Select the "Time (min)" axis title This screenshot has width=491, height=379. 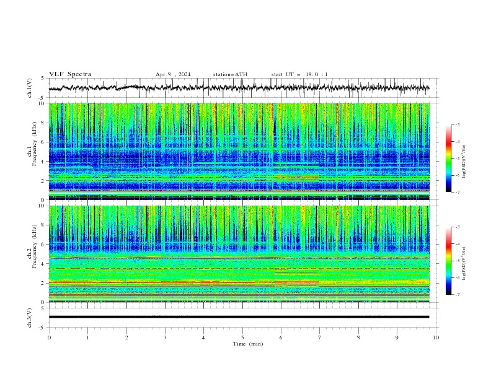coord(248,344)
